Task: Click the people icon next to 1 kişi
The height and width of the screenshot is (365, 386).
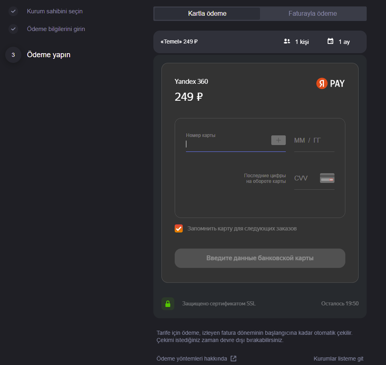Action: coord(287,41)
